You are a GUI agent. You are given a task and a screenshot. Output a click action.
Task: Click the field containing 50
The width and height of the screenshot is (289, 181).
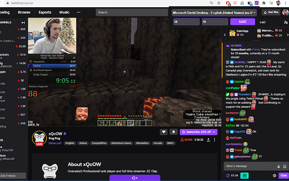186,22
